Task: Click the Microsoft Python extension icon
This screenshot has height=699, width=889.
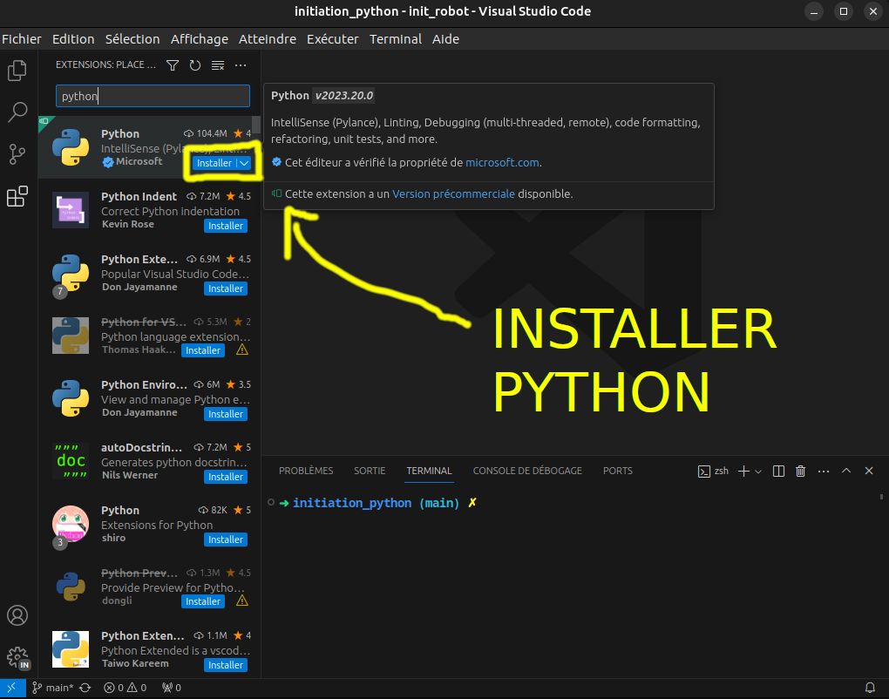Action: [x=71, y=147]
